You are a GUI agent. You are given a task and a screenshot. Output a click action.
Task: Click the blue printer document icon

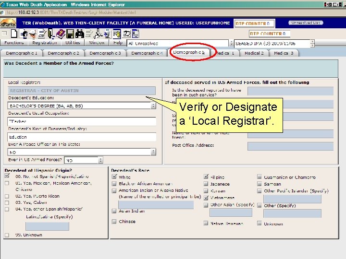(x=108, y=34)
